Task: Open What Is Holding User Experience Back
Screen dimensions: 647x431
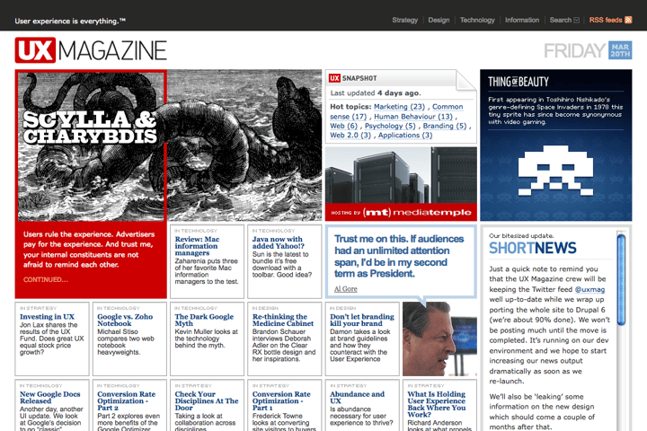Action: tap(436, 404)
